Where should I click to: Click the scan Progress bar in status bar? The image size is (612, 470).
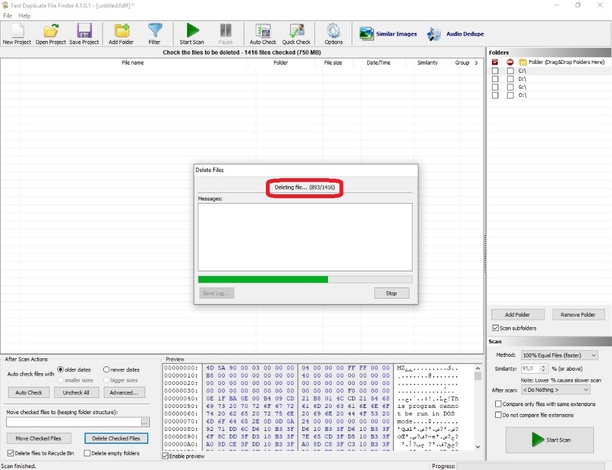click(x=531, y=466)
